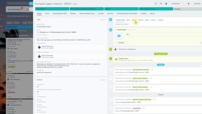Click the Оставьте комментарий input field

click(x=158, y=24)
